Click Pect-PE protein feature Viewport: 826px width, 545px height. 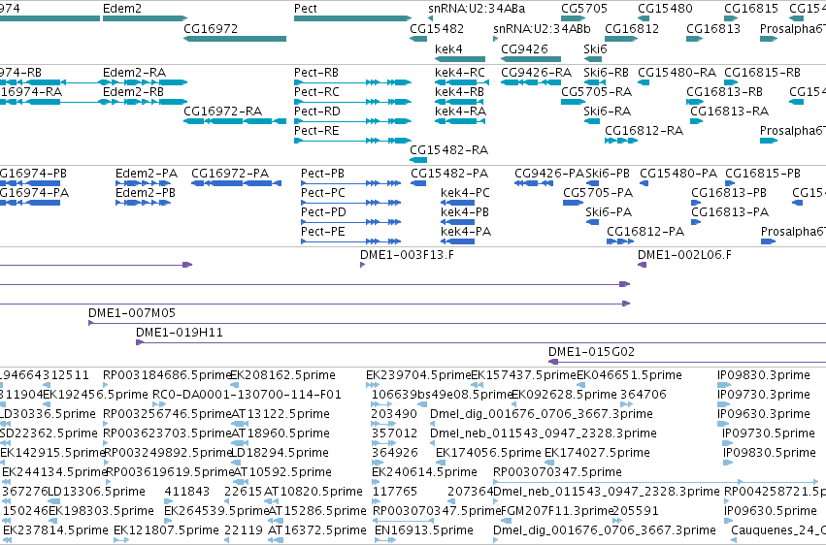click(x=350, y=241)
